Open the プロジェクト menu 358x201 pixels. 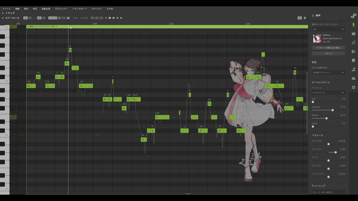click(x=61, y=9)
